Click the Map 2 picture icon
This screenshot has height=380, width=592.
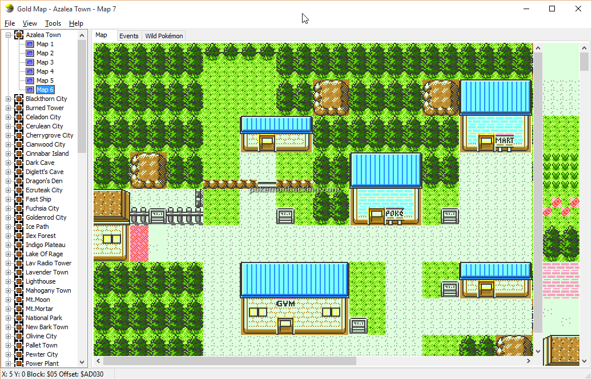point(30,53)
